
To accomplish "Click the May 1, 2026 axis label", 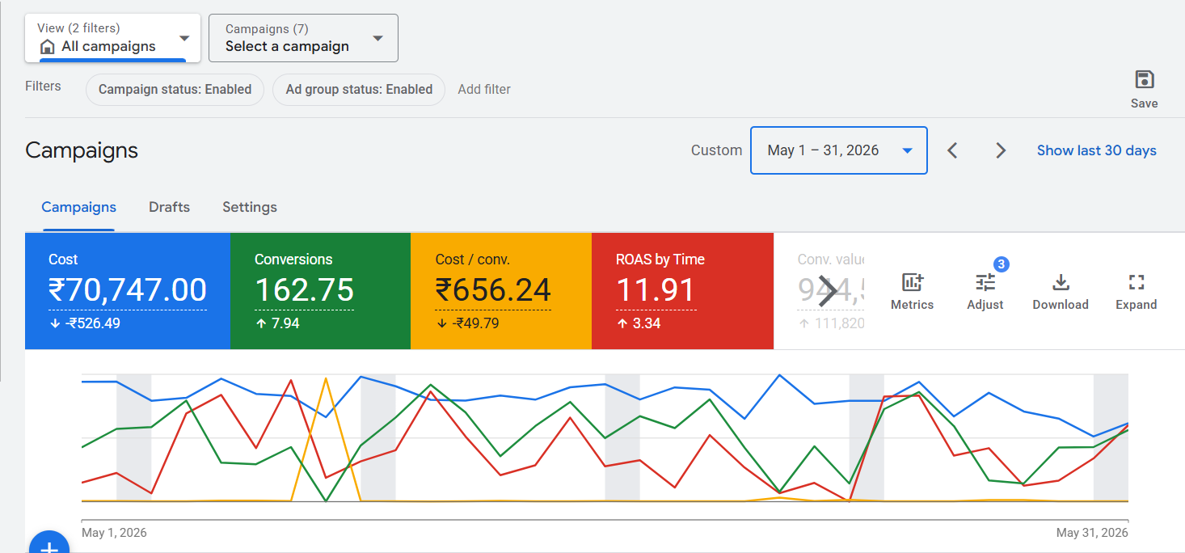I will (x=114, y=533).
